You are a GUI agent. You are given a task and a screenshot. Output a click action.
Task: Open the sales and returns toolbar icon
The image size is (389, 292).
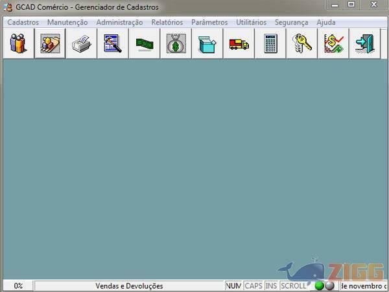coord(50,43)
